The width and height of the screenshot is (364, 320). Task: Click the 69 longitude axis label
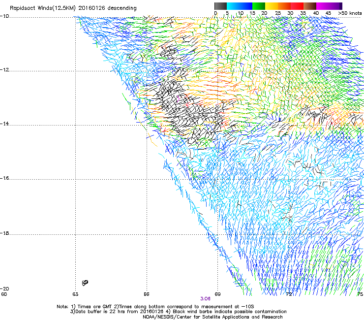[x=217, y=294]
